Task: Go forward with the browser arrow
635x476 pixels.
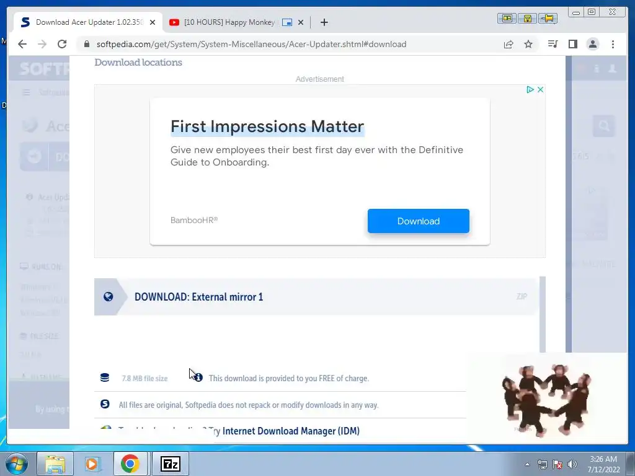Action: [42, 44]
